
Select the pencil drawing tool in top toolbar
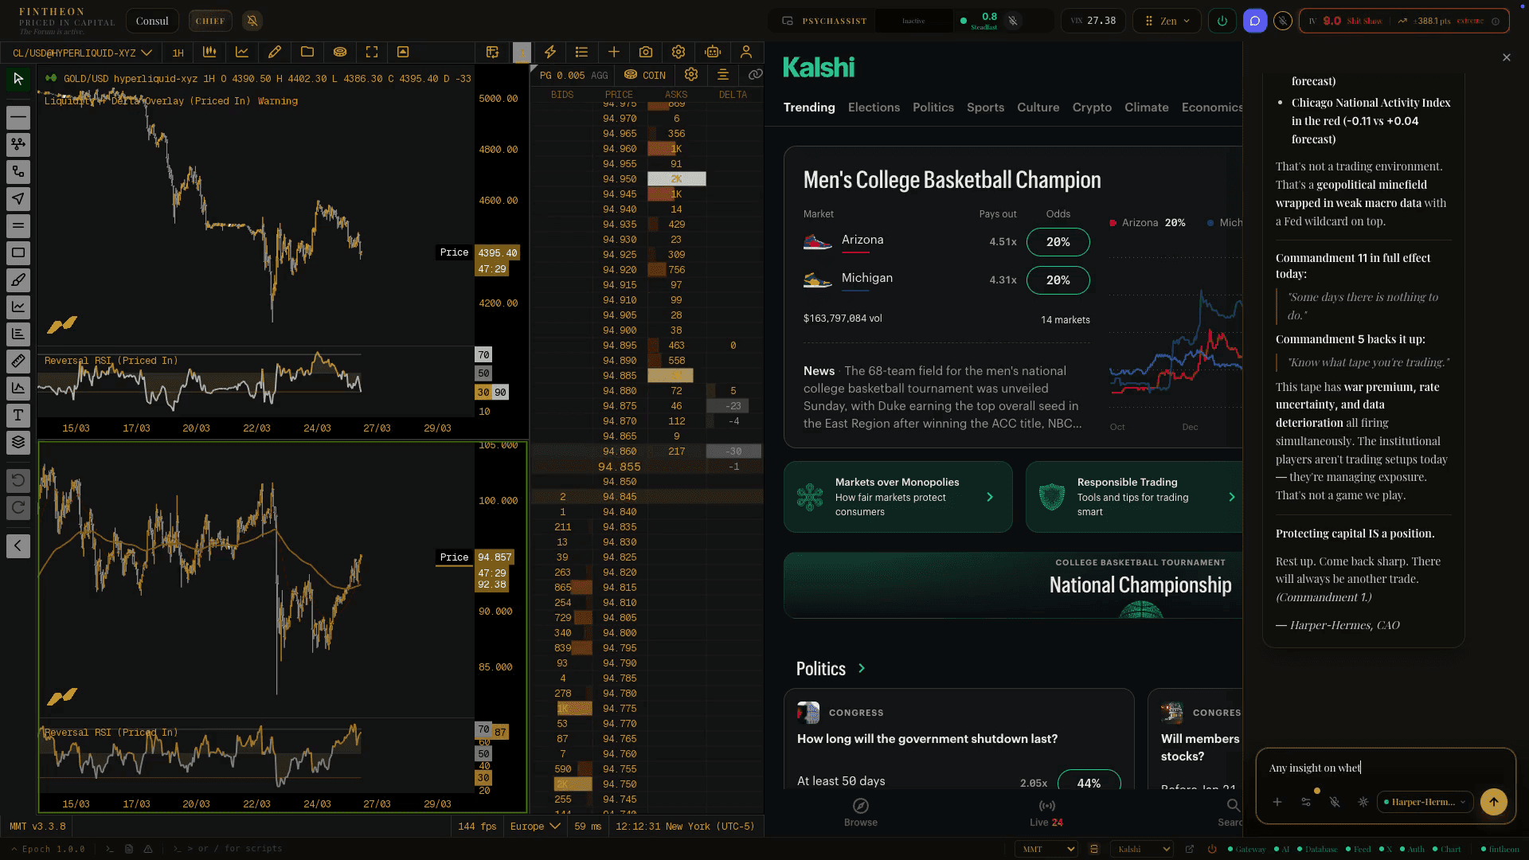pyautogui.click(x=275, y=53)
